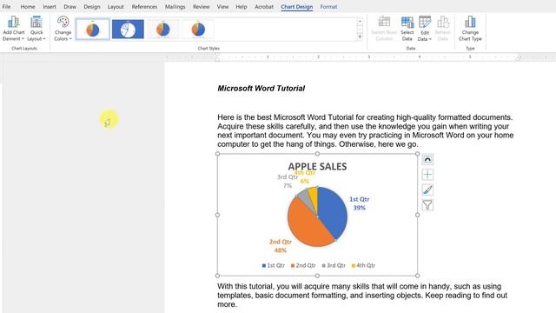The height and width of the screenshot is (313, 556).
Task: Click the 4th Qtr legend entry
Action: pyautogui.click(x=363, y=265)
